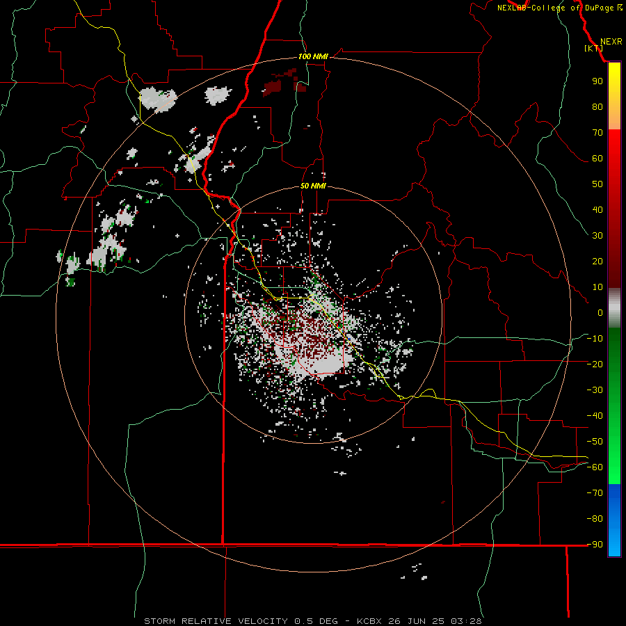Viewport: 626px width, 626px height.
Task: Click the 70 knot label on the scale
Action: tap(597, 133)
